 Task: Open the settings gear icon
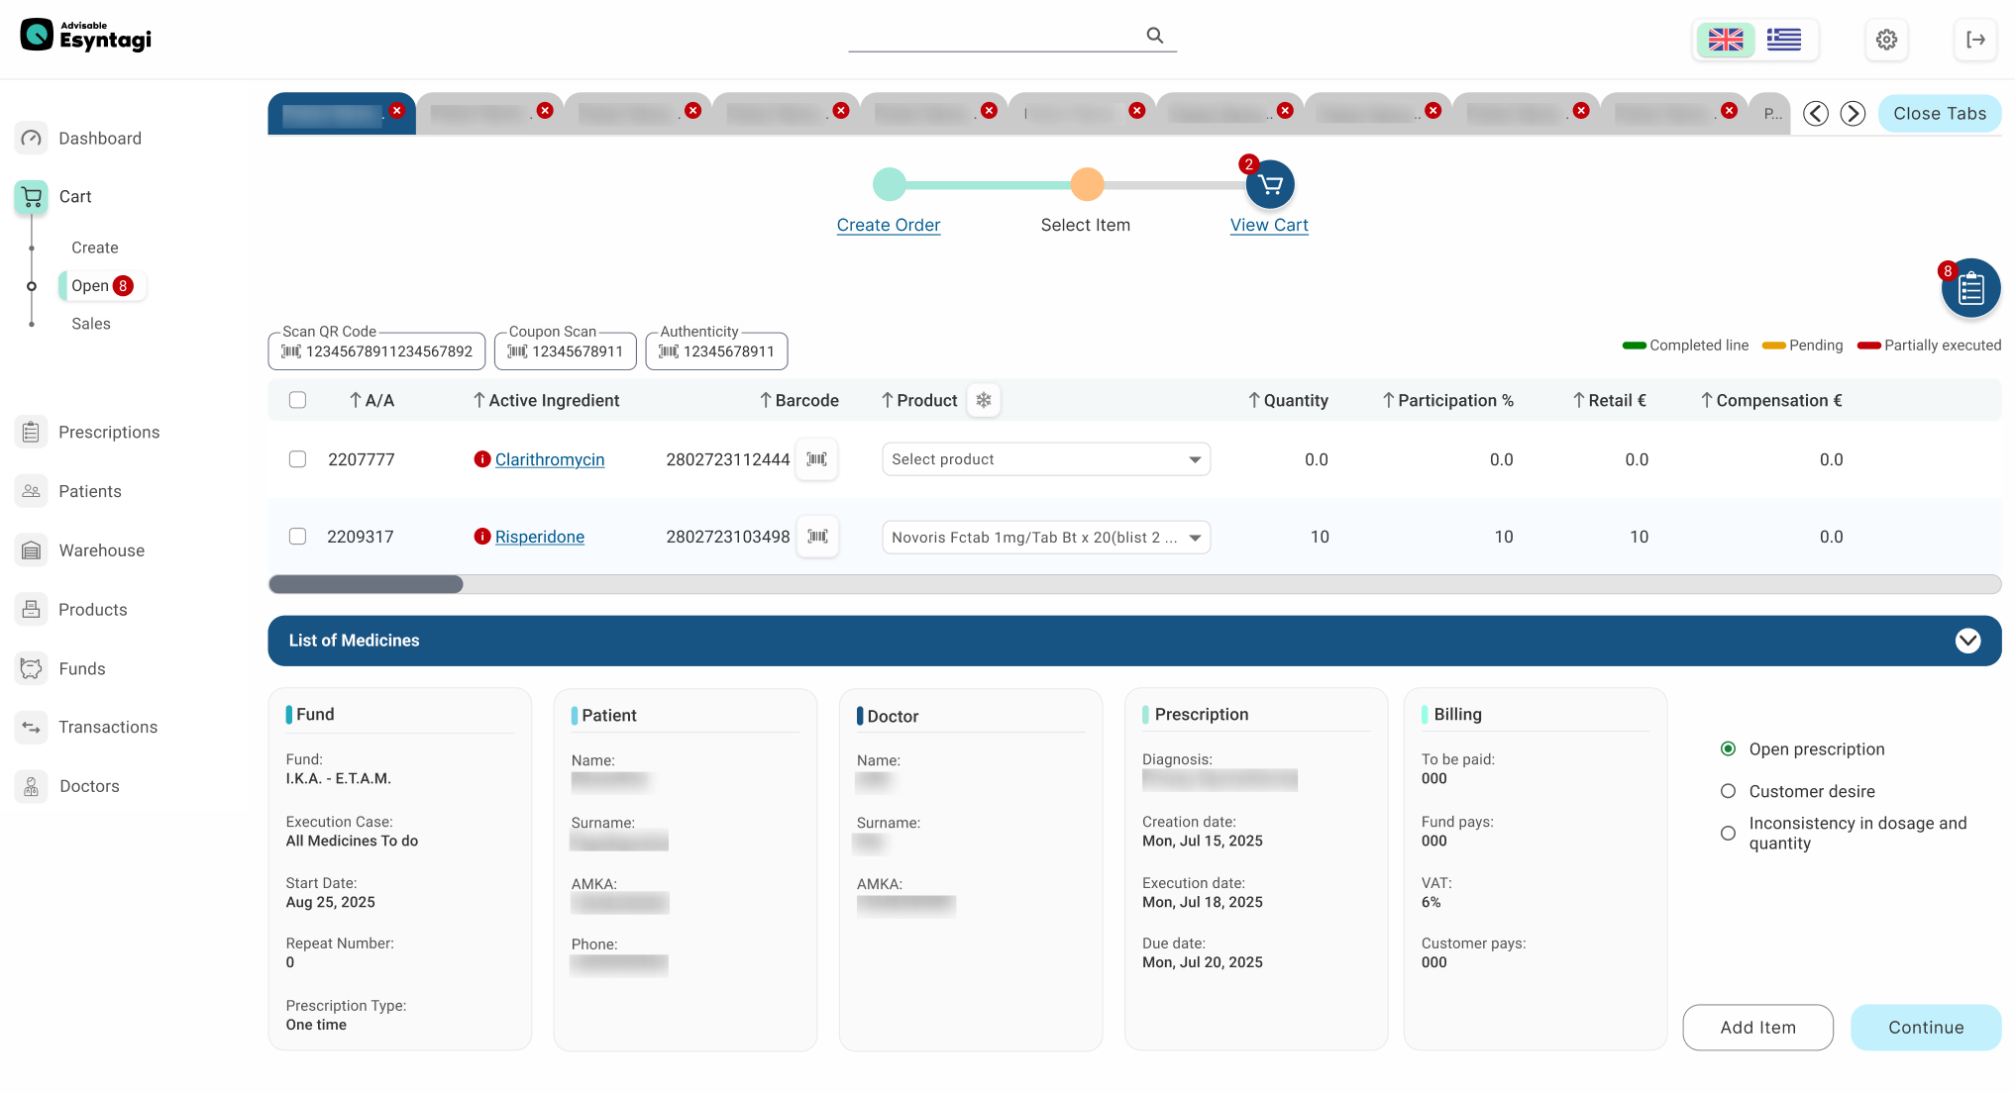tap(1886, 40)
